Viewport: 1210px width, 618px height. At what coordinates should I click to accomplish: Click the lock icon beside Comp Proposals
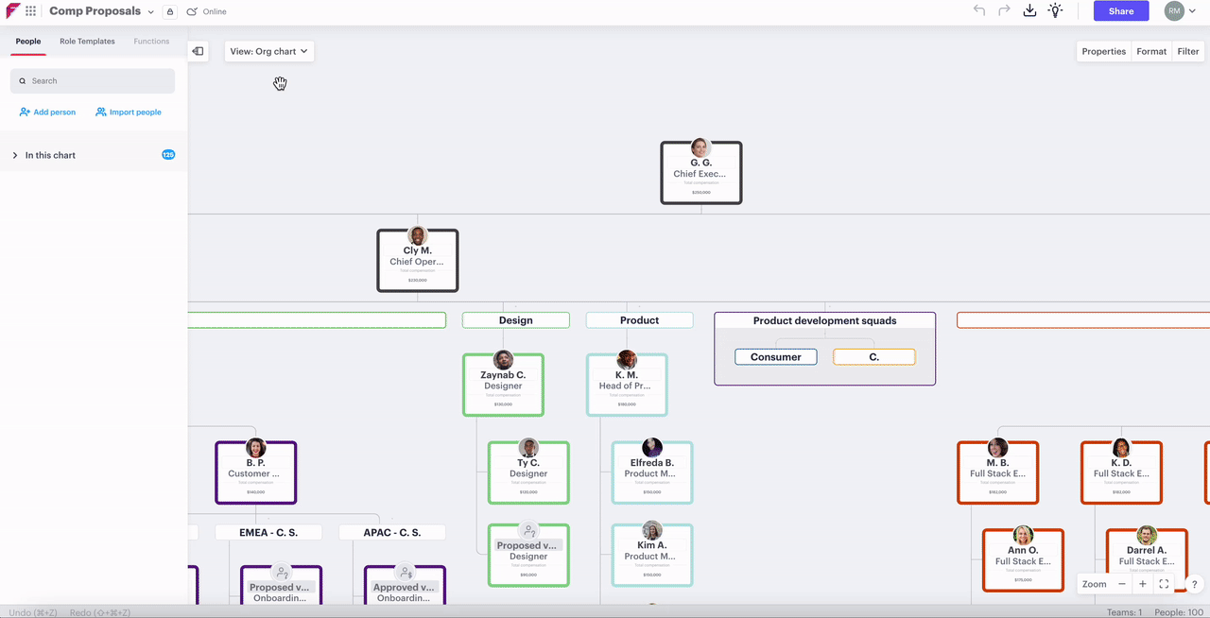(169, 12)
